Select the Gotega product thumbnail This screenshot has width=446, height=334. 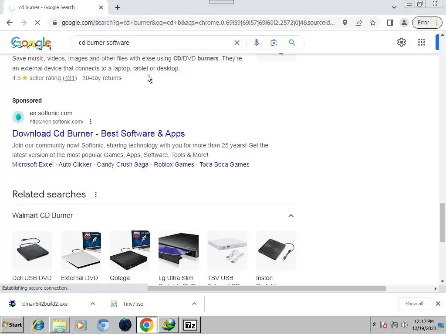click(130, 250)
